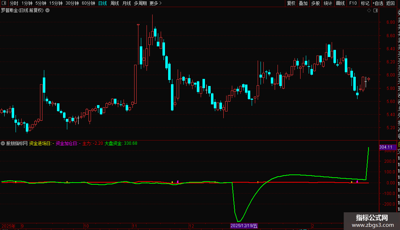
Task: Click the diamond icon above chart
Action: [x=369, y=11]
